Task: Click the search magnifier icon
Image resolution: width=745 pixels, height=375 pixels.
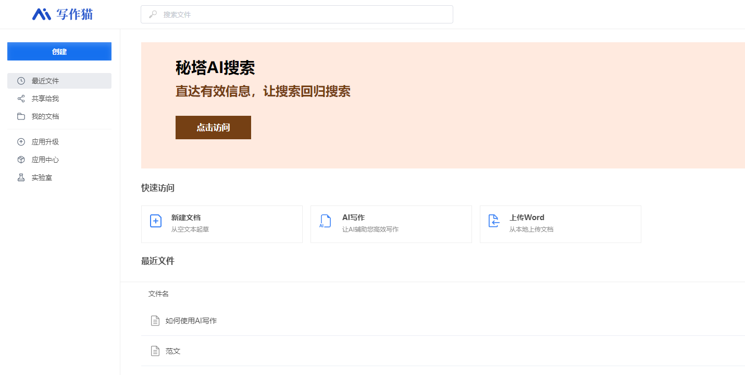Action: tap(153, 15)
